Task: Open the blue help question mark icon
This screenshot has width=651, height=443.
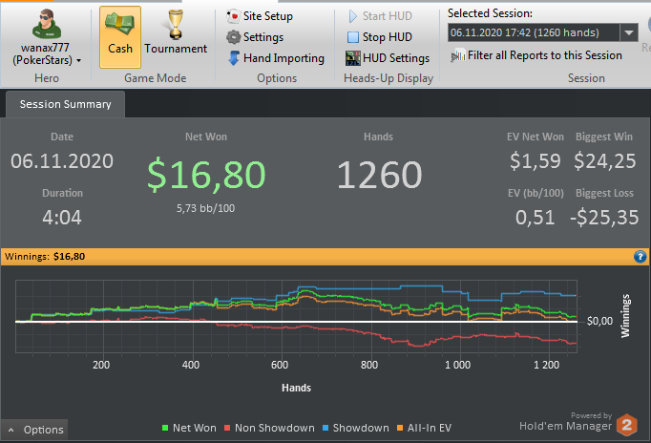Action: (x=640, y=257)
